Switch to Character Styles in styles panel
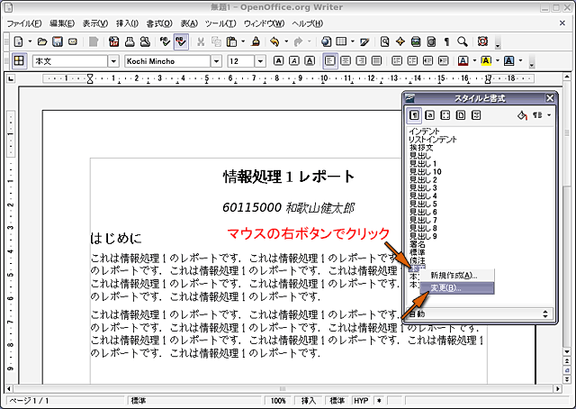 pyautogui.click(x=430, y=115)
